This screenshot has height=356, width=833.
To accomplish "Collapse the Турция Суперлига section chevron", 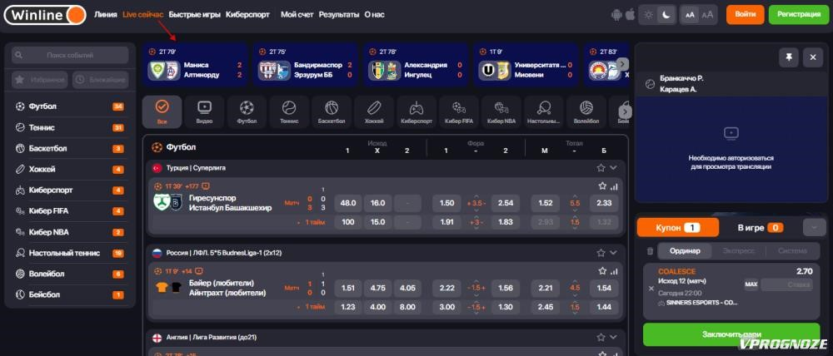I will point(614,168).
